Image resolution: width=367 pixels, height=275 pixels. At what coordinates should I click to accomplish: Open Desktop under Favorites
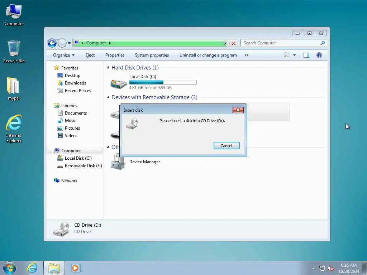(72, 76)
